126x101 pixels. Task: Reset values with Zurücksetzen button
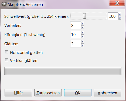point(48,93)
